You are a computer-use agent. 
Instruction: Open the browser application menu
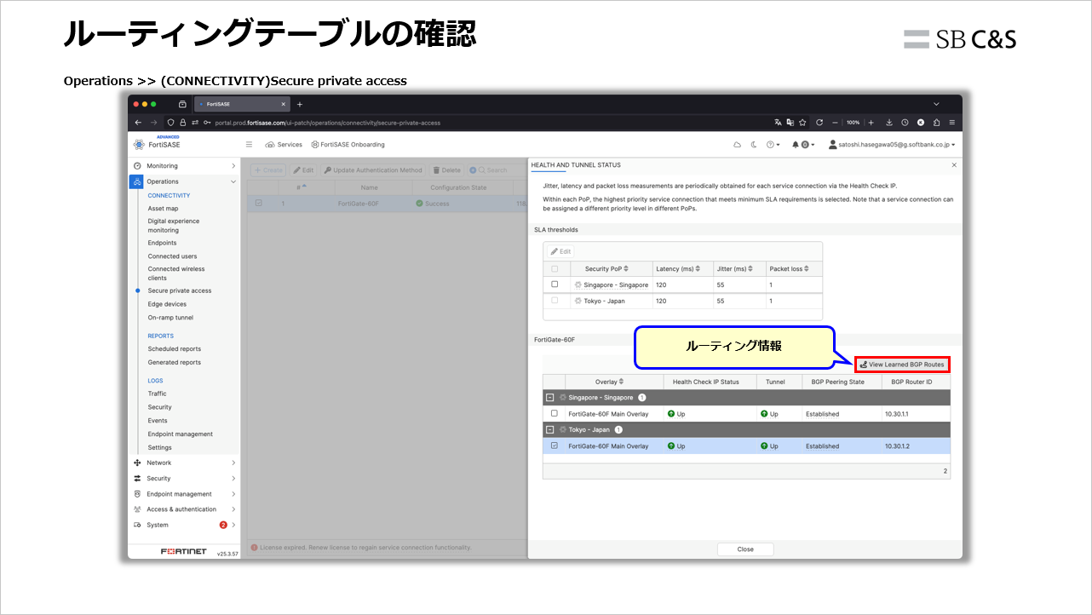click(x=951, y=122)
